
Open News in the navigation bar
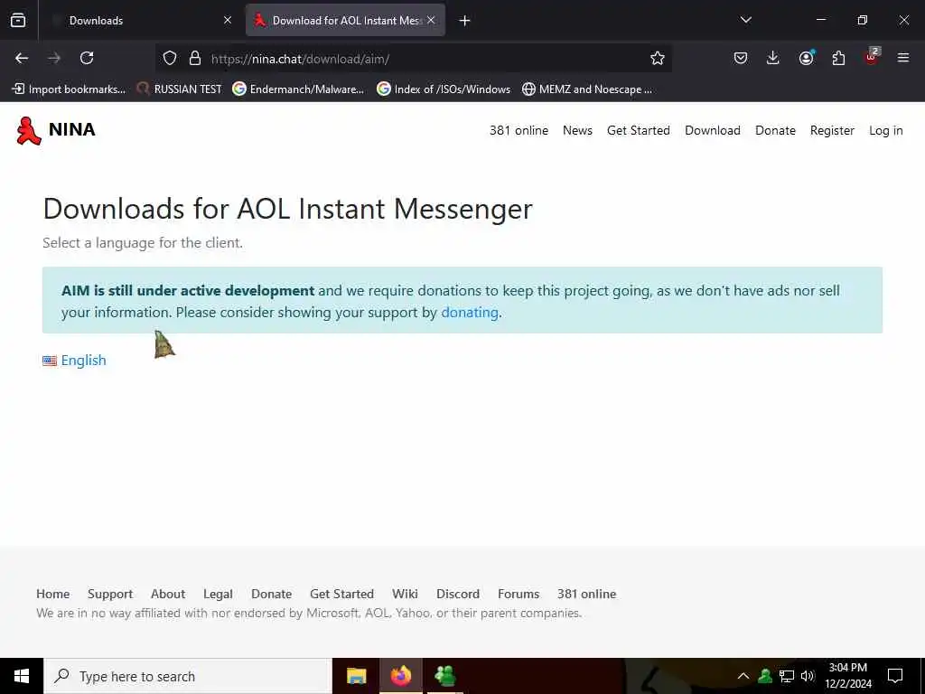577,130
